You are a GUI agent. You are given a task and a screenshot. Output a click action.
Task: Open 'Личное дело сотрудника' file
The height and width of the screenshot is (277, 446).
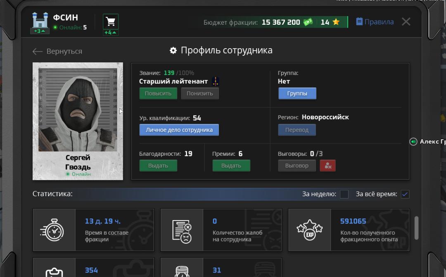179,130
